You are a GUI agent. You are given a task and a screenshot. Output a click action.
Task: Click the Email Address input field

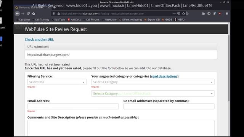[73, 107]
